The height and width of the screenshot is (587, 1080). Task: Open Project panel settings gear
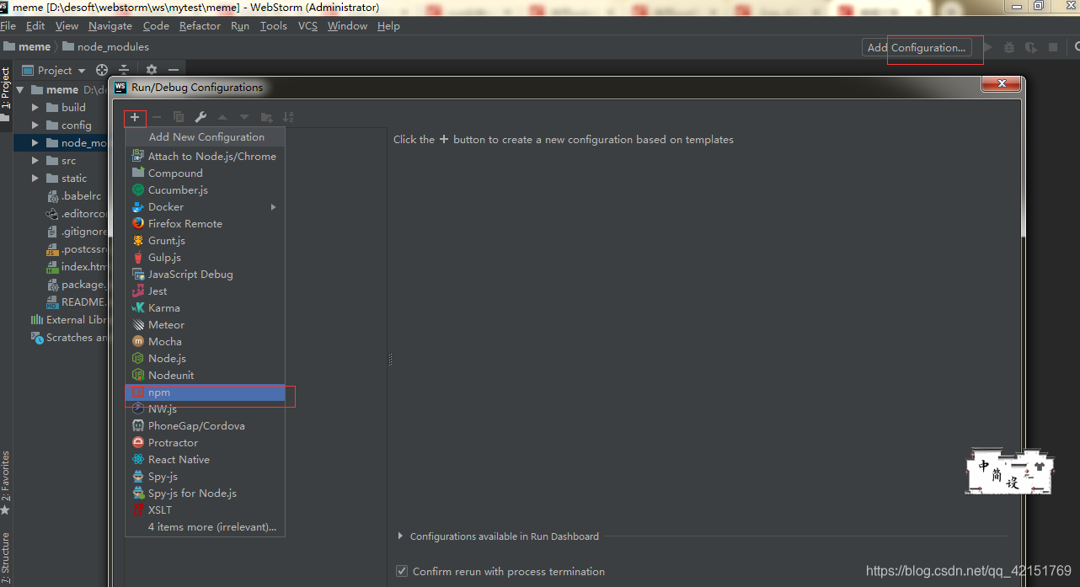coord(152,70)
